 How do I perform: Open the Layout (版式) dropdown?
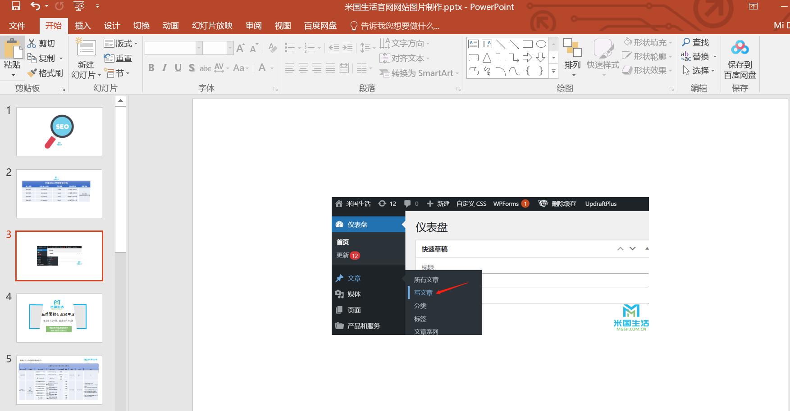coord(120,43)
